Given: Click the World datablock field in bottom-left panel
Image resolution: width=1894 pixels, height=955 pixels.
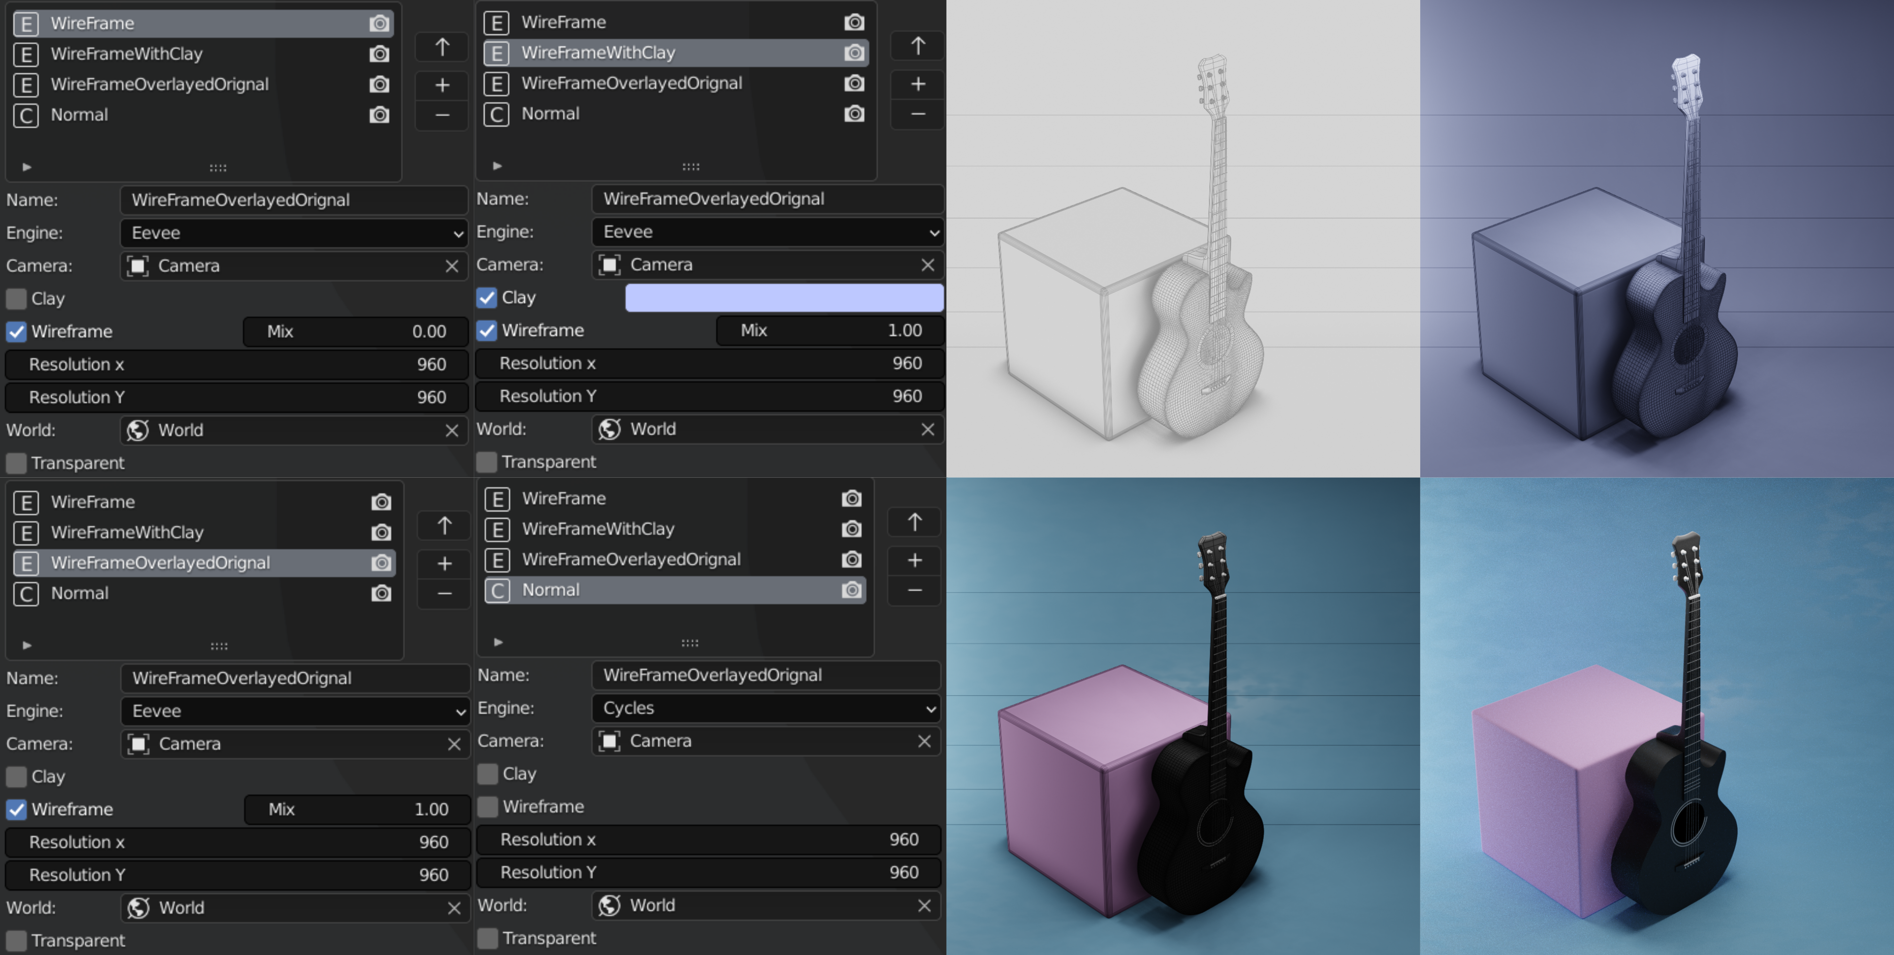Looking at the screenshot, I should [295, 908].
